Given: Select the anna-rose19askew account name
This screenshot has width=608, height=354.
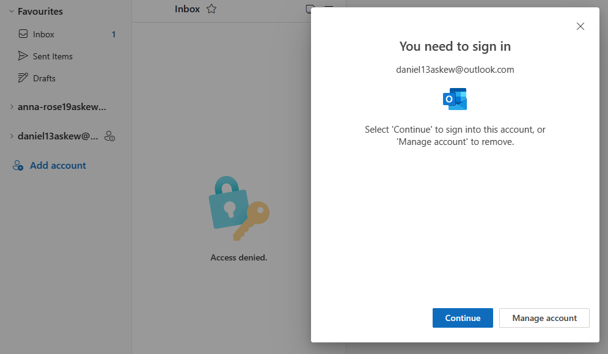Looking at the screenshot, I should click(62, 107).
